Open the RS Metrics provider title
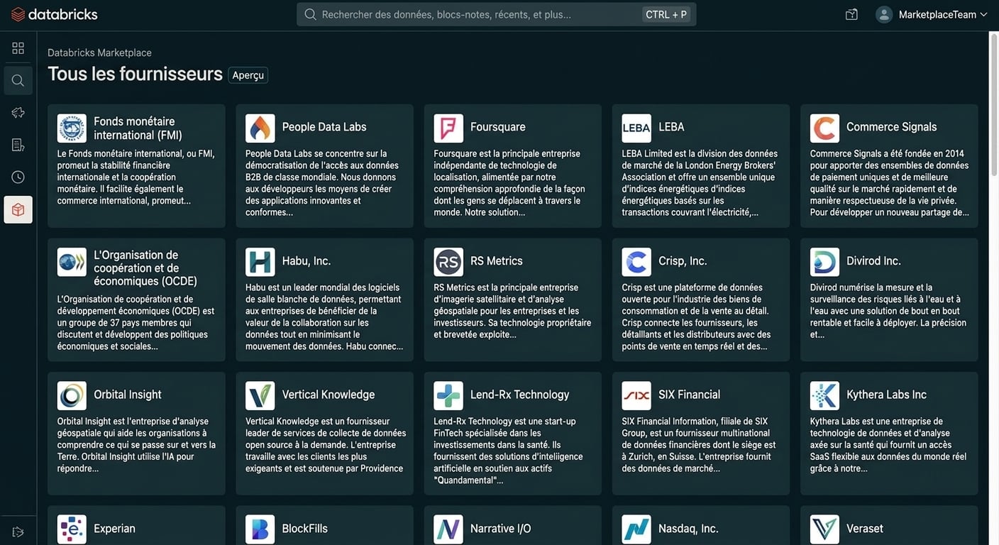The width and height of the screenshot is (999, 545). point(497,261)
